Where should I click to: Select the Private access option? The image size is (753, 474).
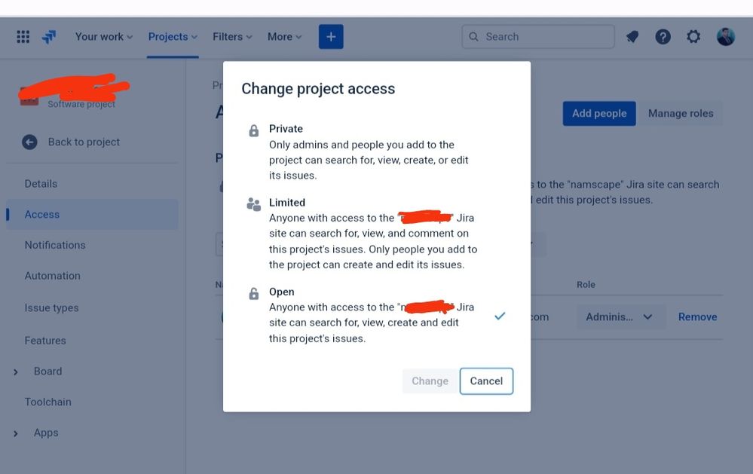point(377,151)
